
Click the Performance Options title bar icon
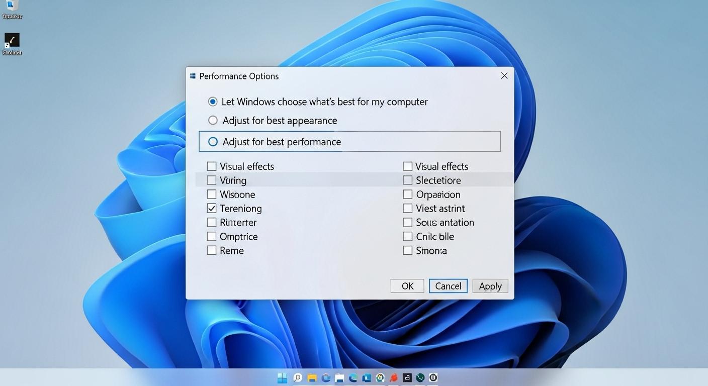(x=193, y=75)
